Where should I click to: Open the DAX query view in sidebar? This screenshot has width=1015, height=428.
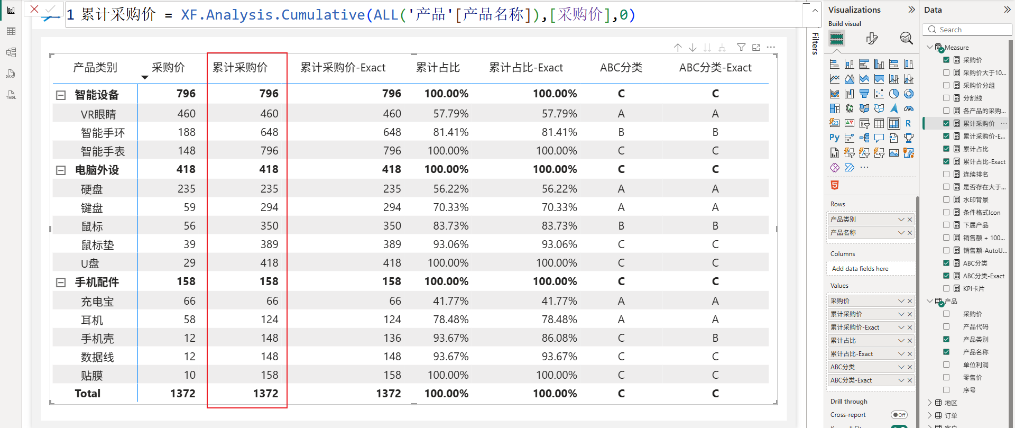[11, 74]
